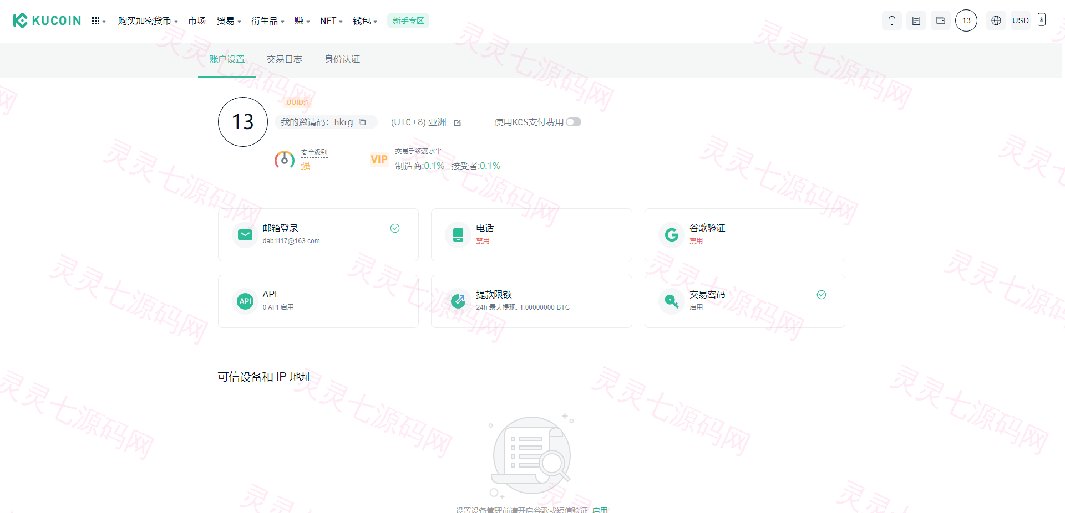Click the API card icon
This screenshot has width=1065, height=513.
click(245, 301)
